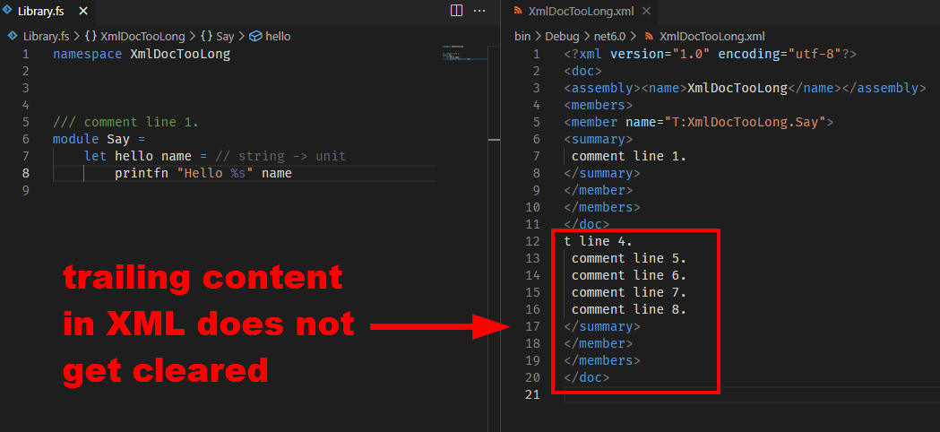This screenshot has width=940, height=432.
Task: Click 't line 4.' on XML line 12
Action: coord(599,241)
